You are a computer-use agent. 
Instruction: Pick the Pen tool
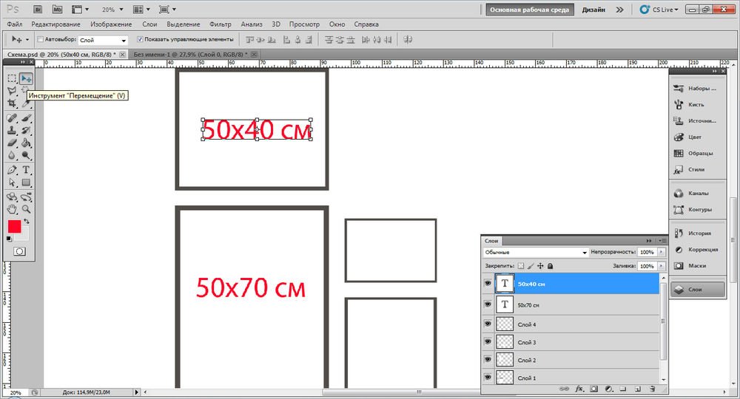coord(13,169)
